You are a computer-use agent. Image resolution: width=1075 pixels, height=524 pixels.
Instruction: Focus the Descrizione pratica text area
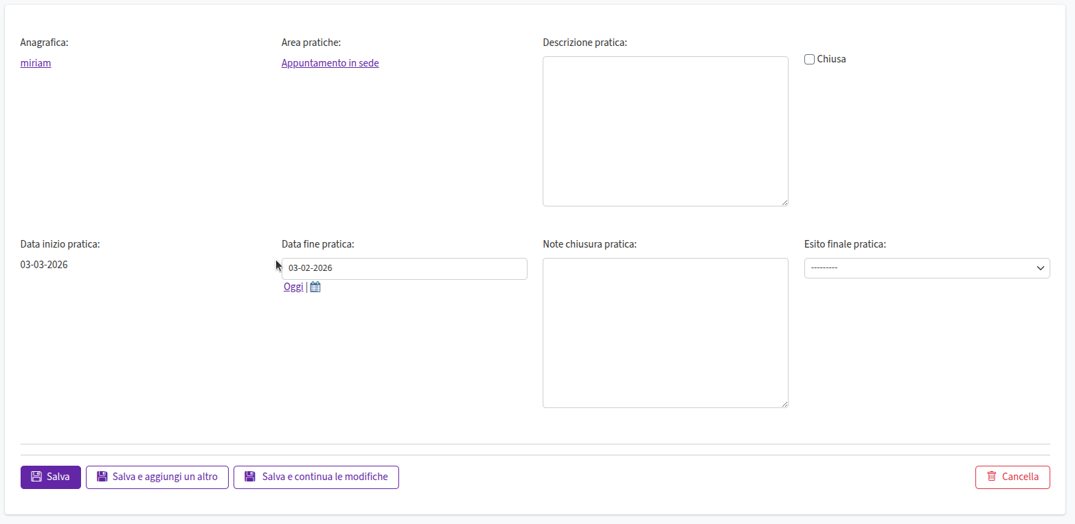pos(665,131)
